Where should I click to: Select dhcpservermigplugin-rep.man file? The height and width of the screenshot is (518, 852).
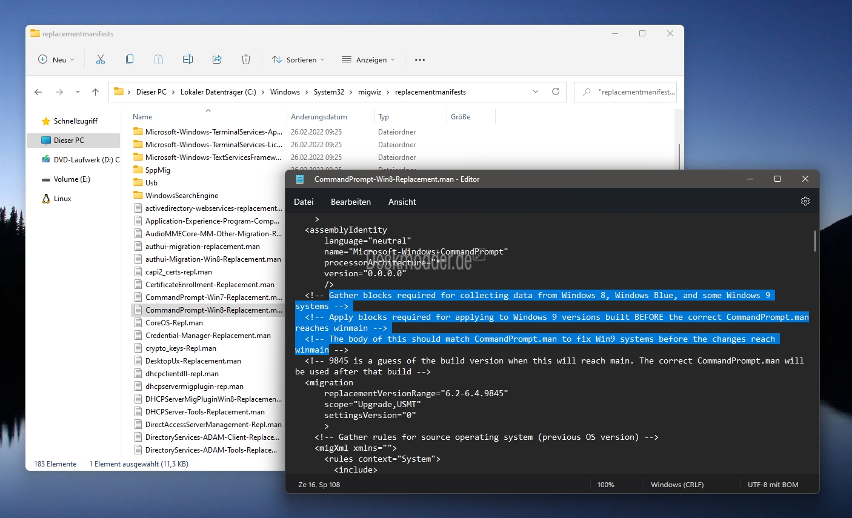195,387
